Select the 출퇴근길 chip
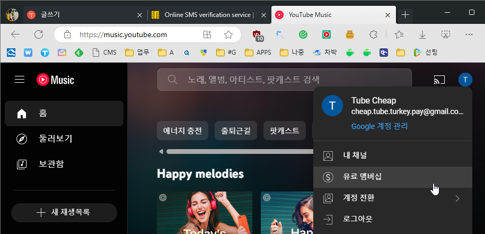 [236, 131]
